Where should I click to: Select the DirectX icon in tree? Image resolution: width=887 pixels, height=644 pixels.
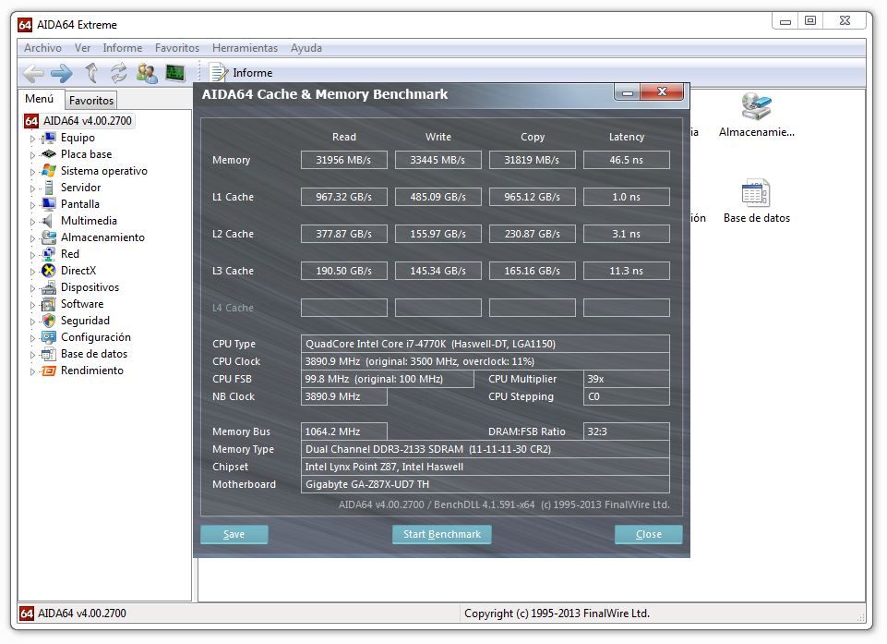coord(49,270)
